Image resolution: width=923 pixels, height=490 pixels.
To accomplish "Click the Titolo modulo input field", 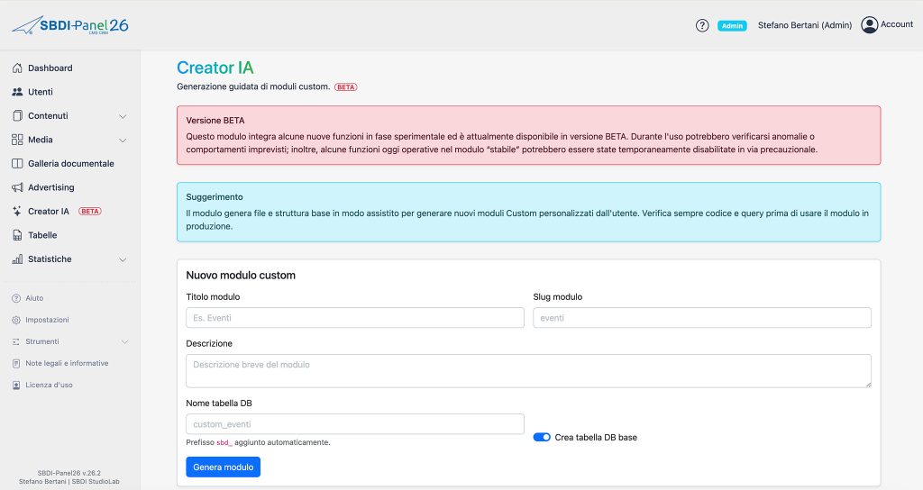I will (354, 317).
